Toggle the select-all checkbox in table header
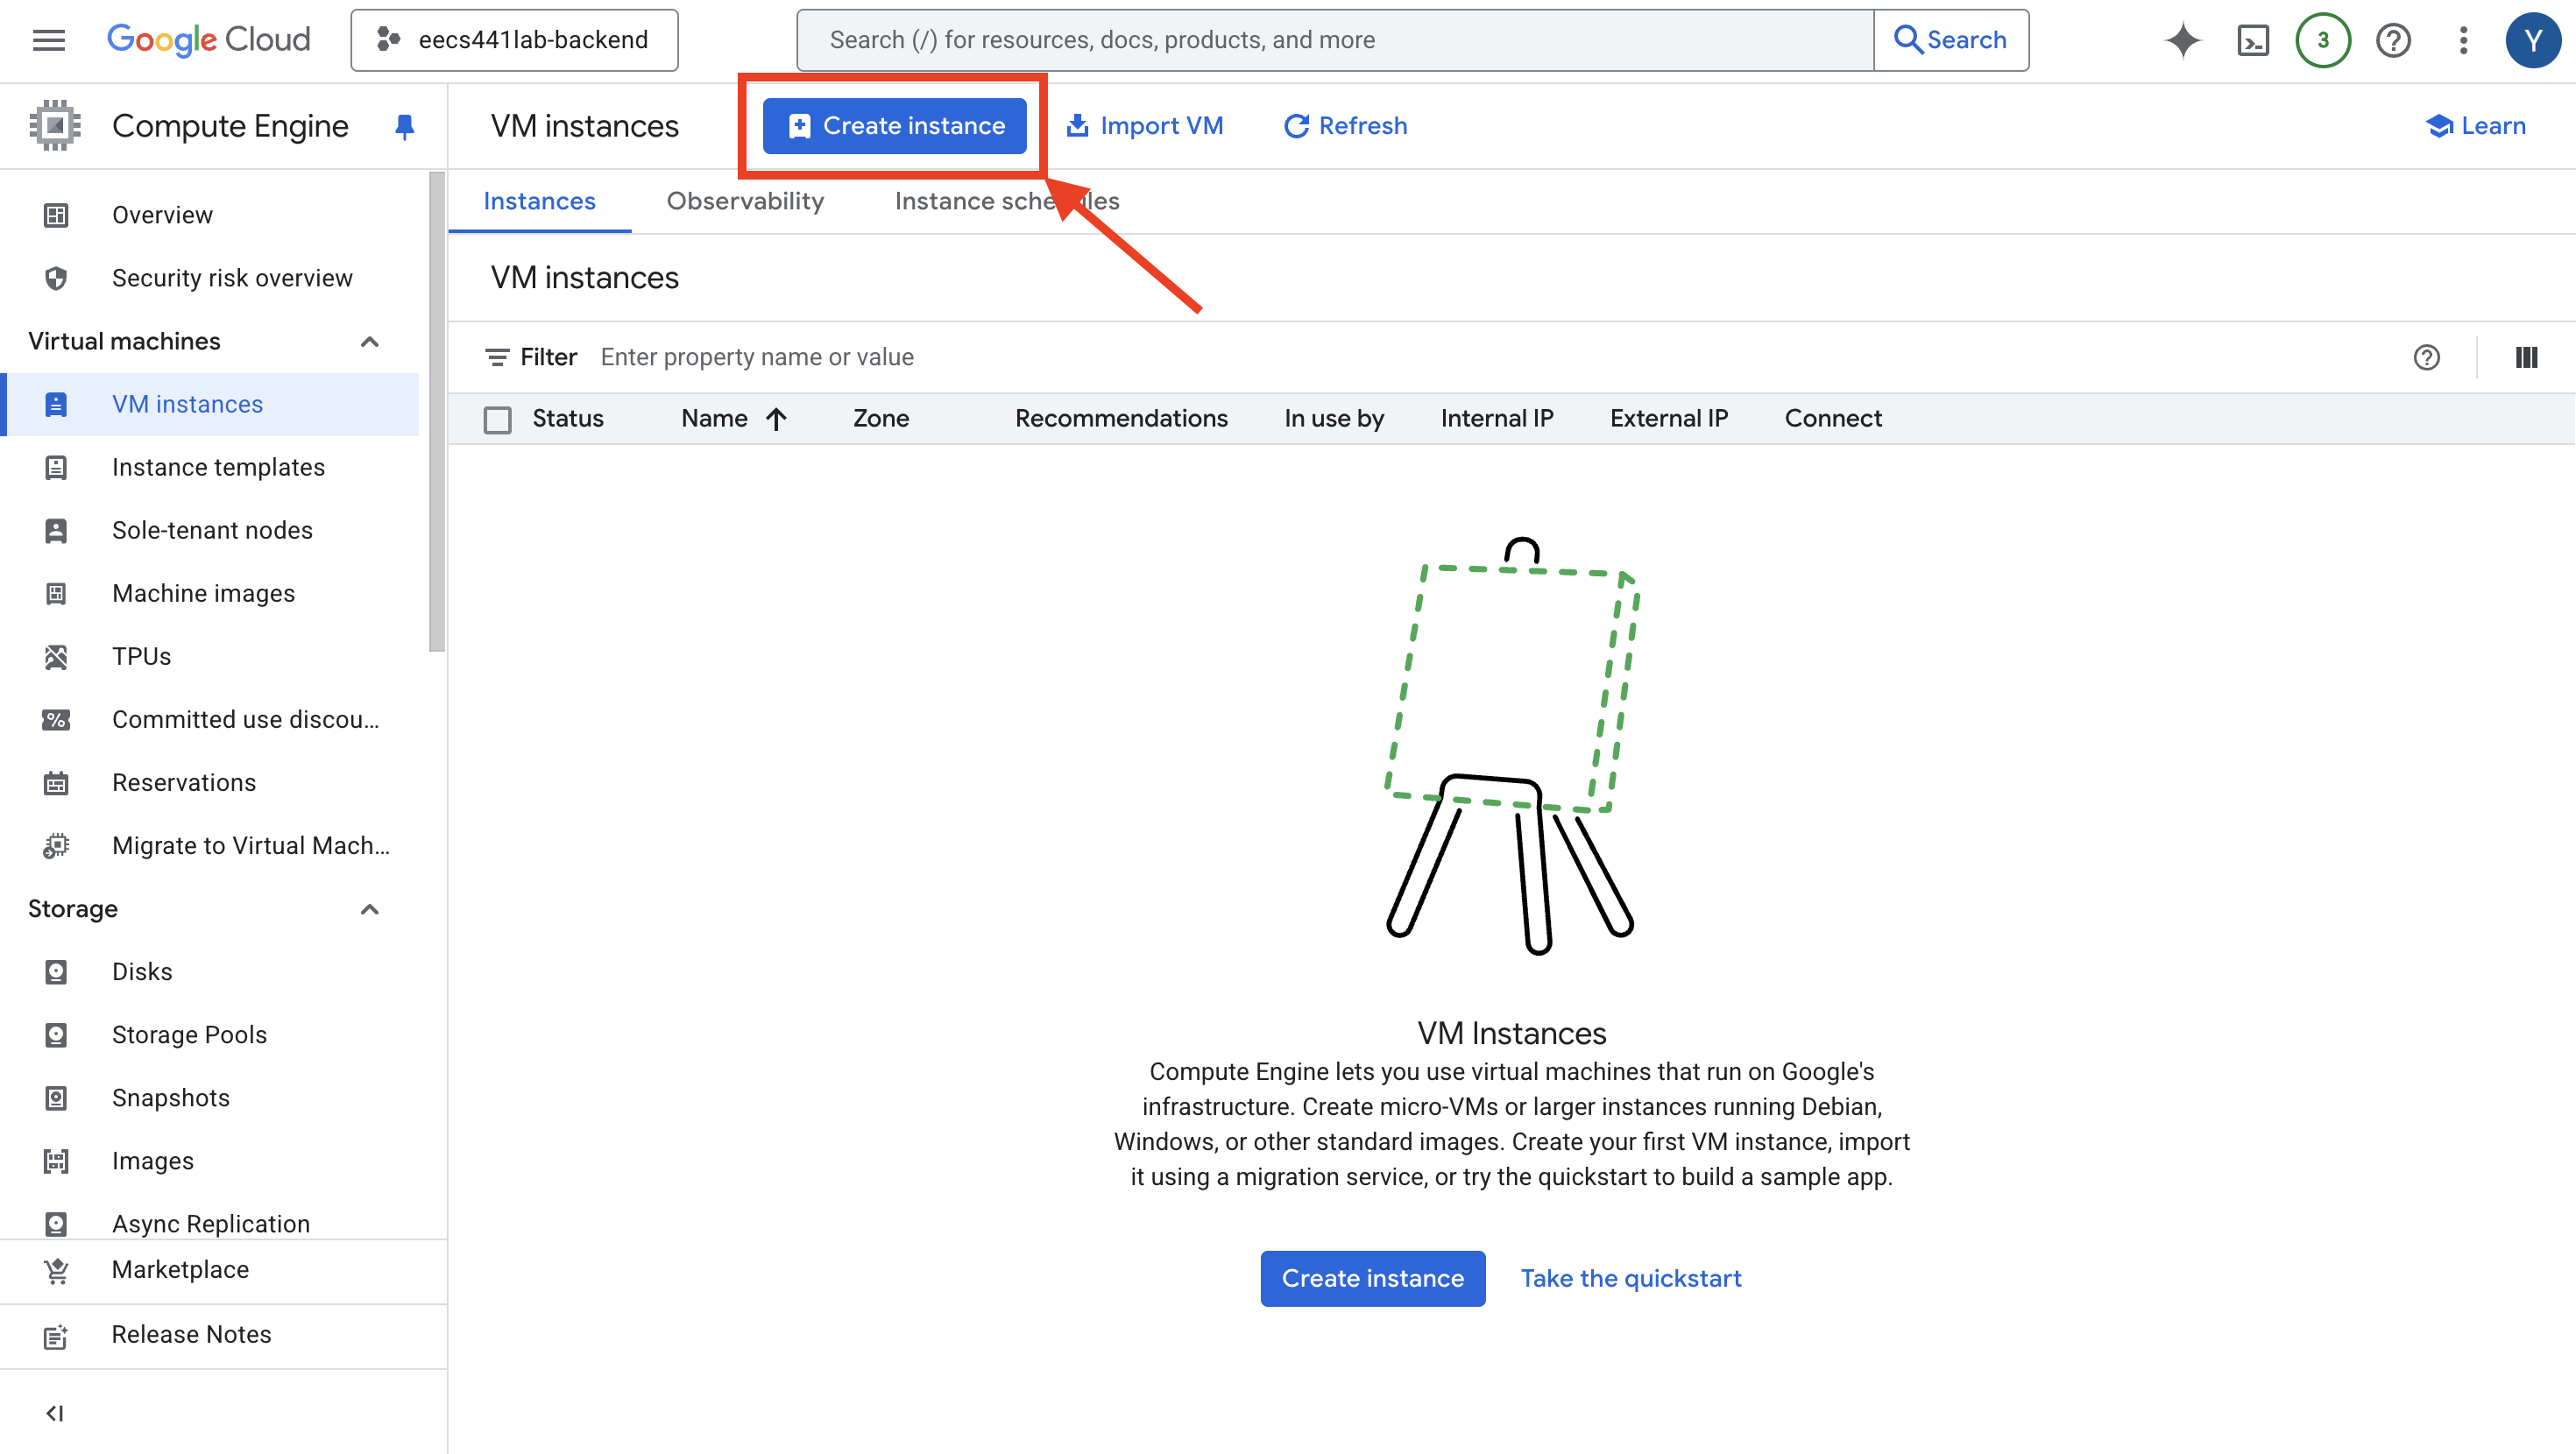 point(497,419)
